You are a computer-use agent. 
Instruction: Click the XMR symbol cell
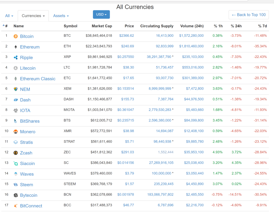(x=68, y=131)
